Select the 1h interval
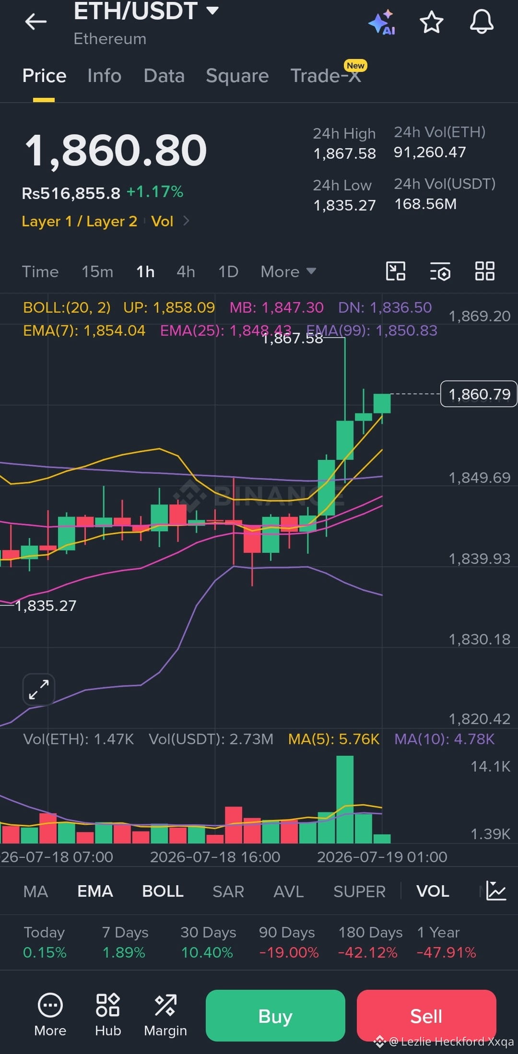This screenshot has height=1054, width=518. pos(145,271)
